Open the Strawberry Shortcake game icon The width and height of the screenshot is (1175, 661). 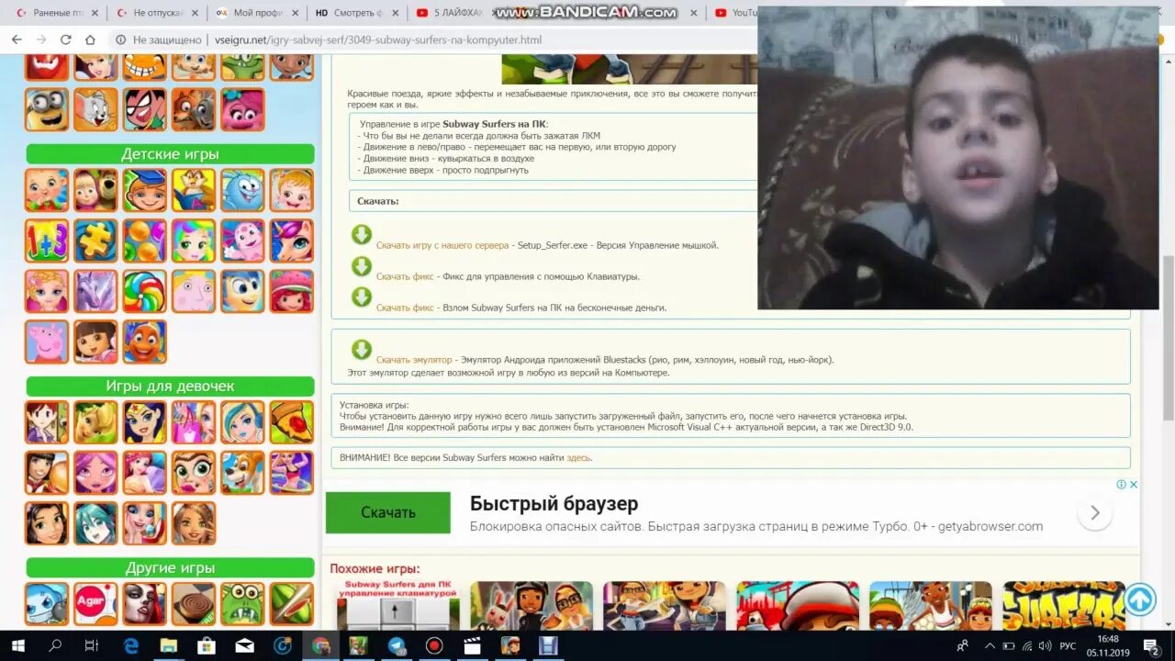pos(292,291)
